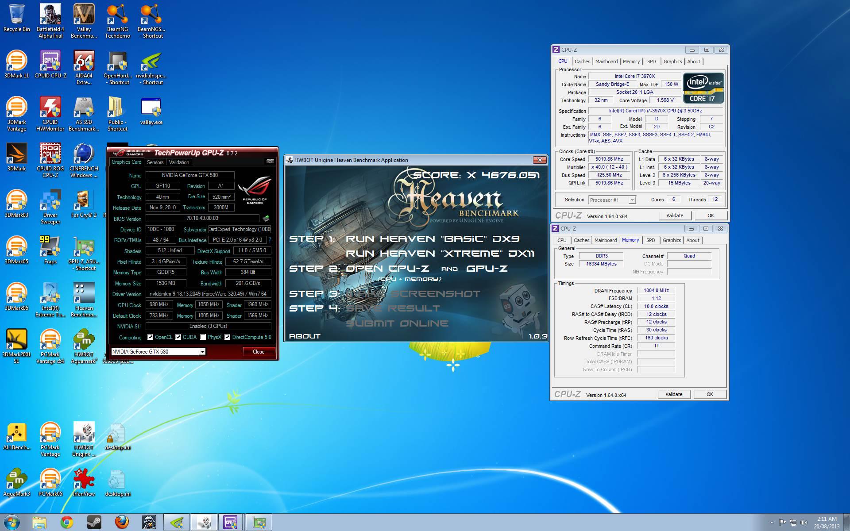Click RUN HEAVEN "XTREME" DX11

[x=440, y=254]
